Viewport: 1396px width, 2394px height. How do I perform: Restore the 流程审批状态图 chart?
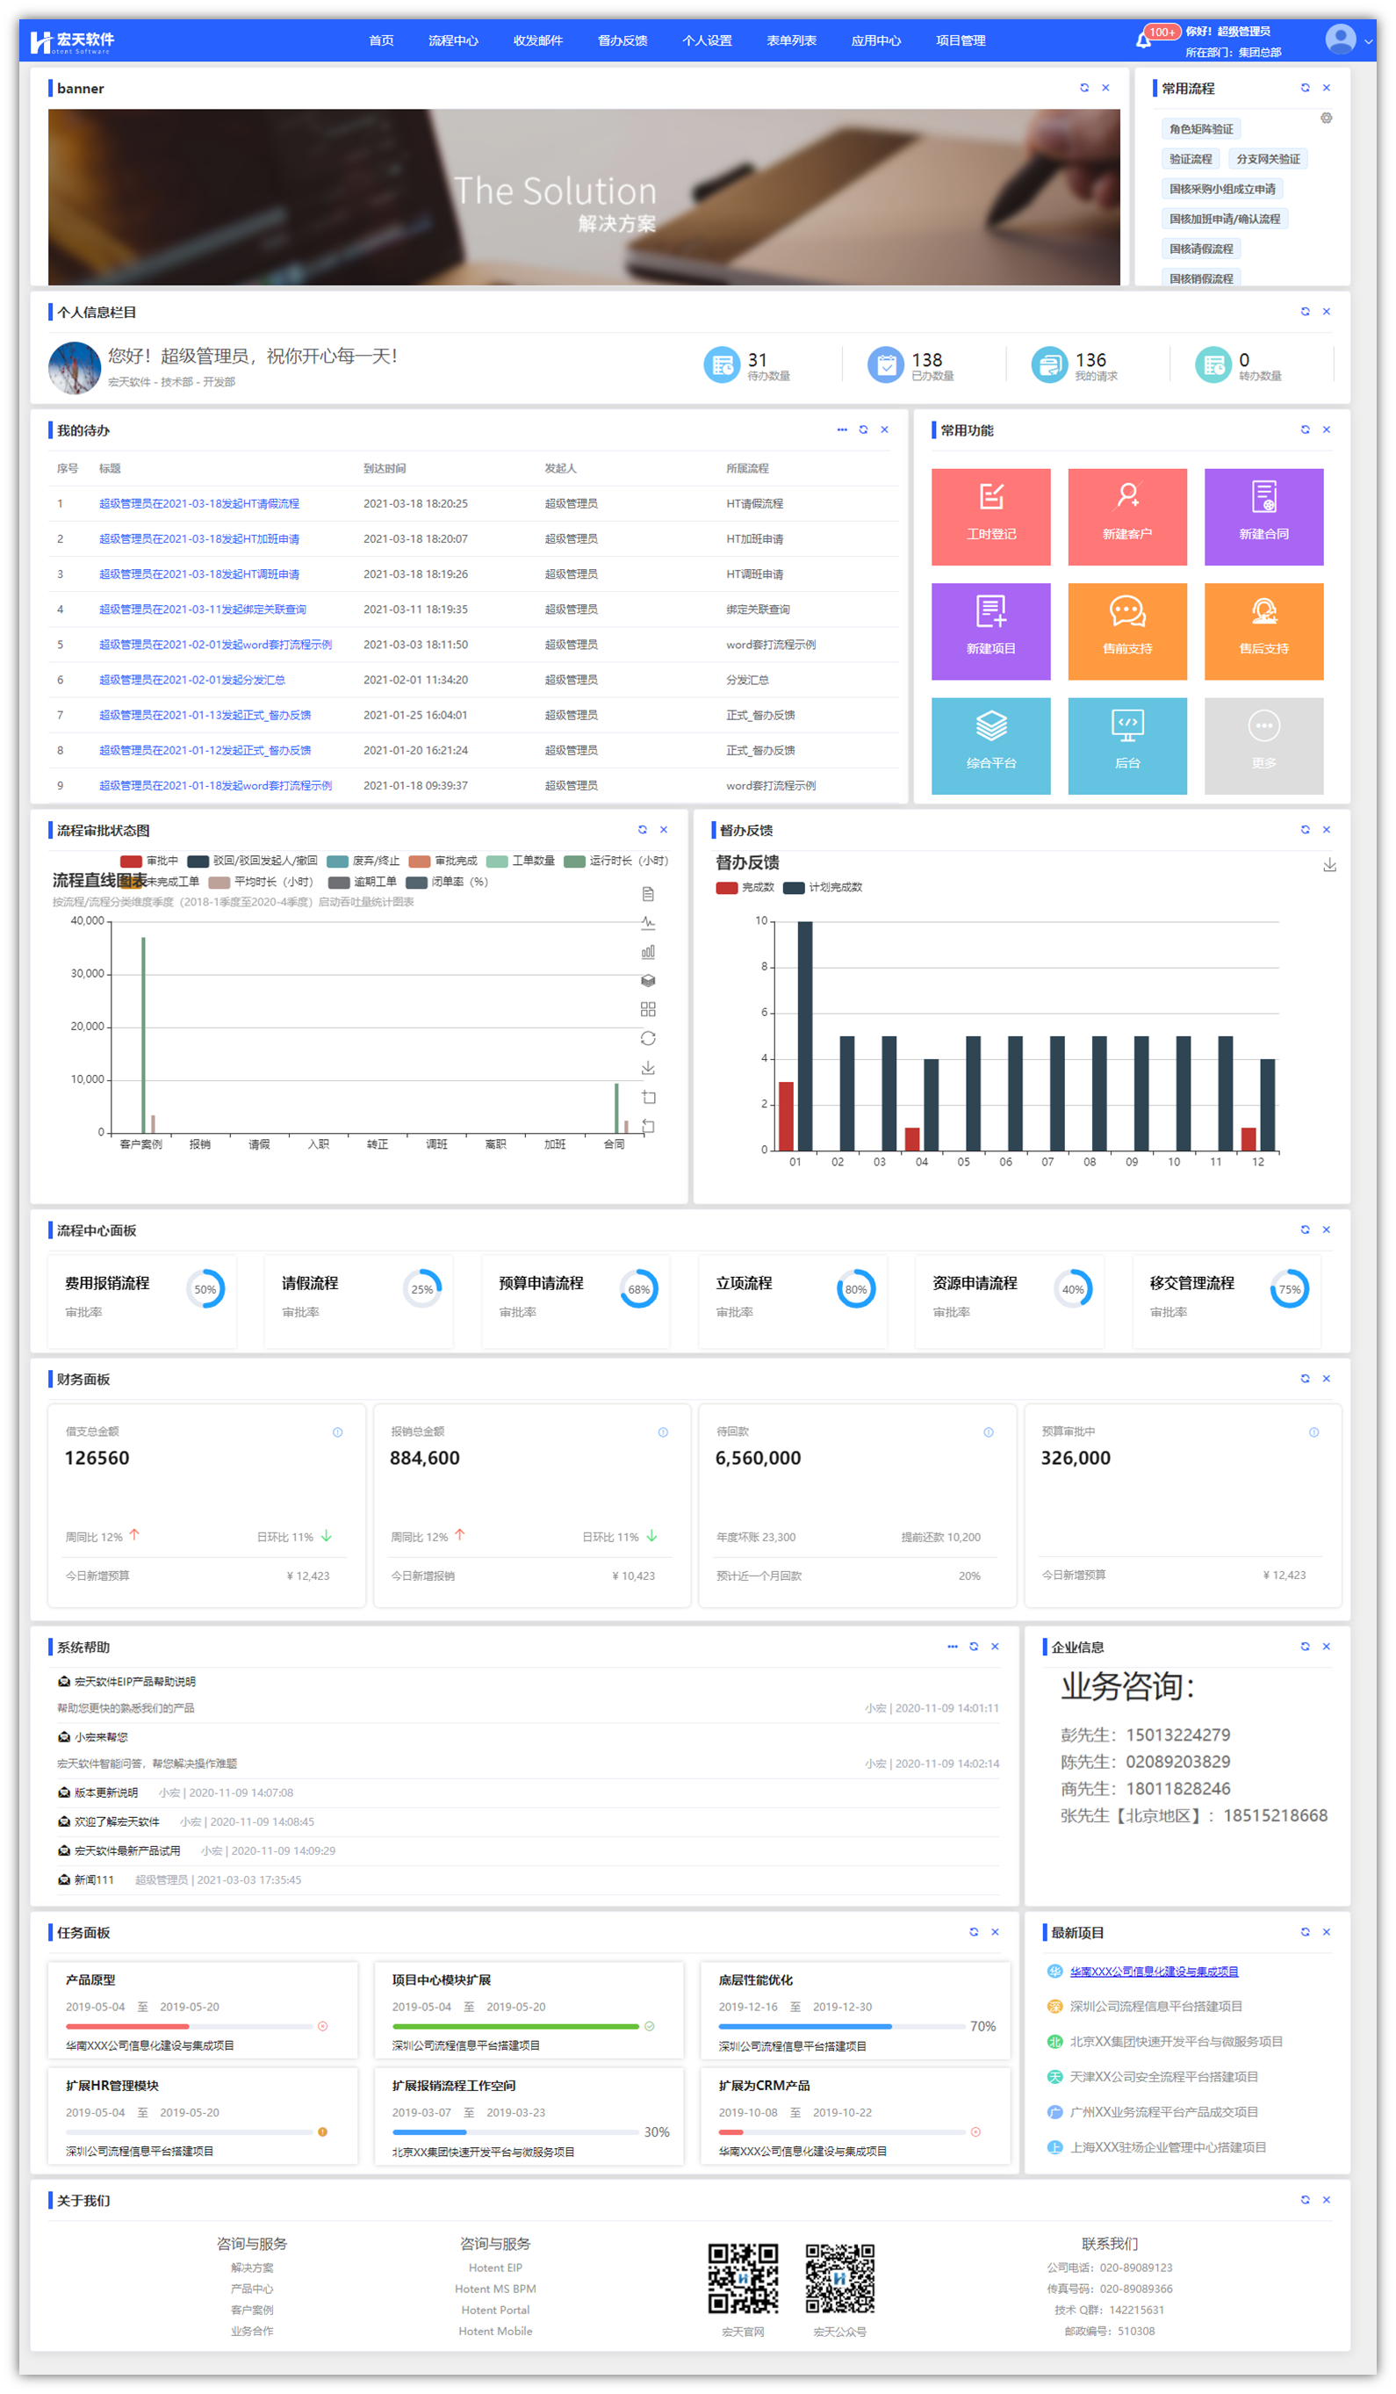pos(648,1038)
